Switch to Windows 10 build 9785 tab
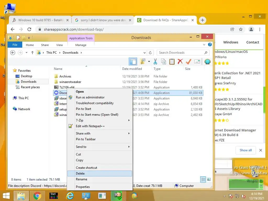 tap(40, 20)
